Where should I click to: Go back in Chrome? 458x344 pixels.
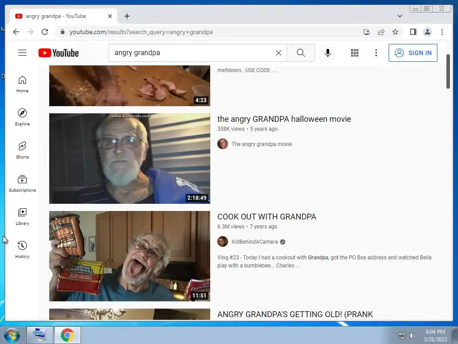point(16,32)
